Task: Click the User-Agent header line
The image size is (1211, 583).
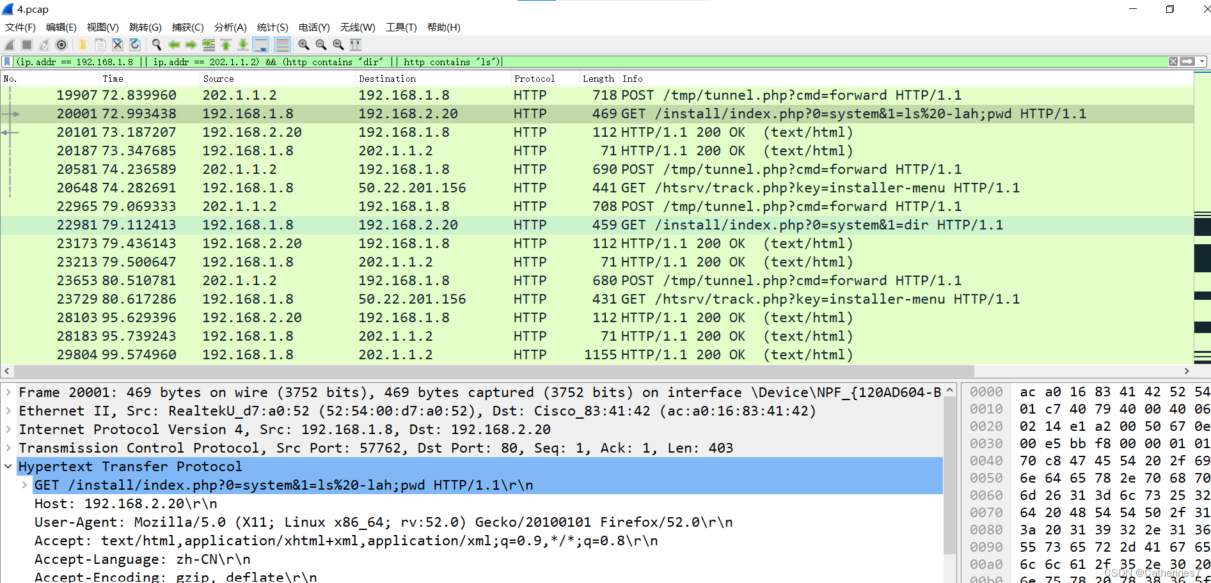Action: click(x=384, y=522)
